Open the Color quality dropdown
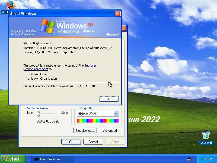The width and height of the screenshot is (217, 163). [x=116, y=114]
